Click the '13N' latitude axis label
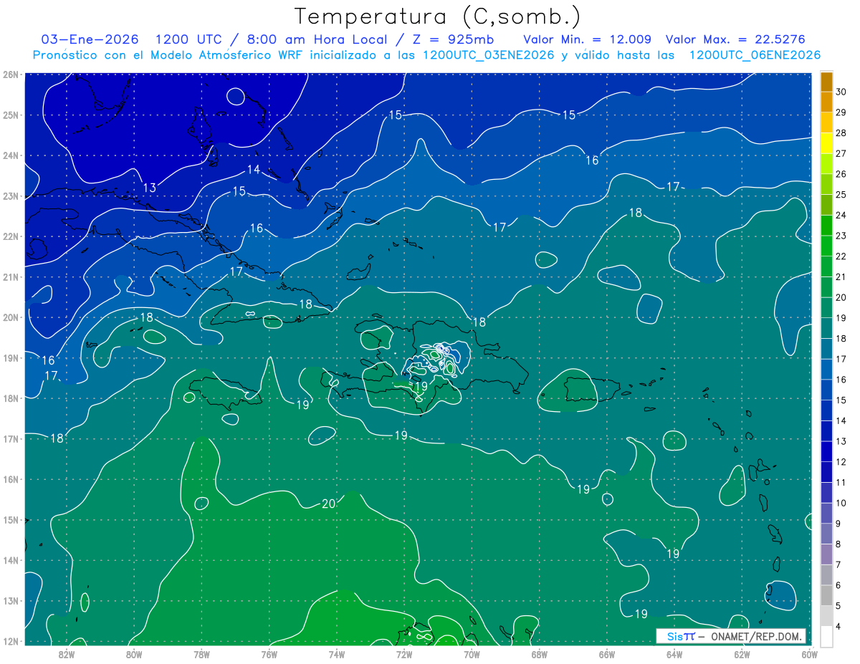This screenshot has height=664, width=860. point(10,600)
